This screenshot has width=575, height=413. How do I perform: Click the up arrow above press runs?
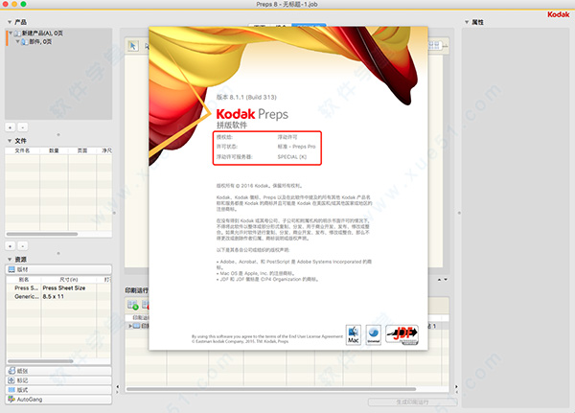[x=439, y=280]
